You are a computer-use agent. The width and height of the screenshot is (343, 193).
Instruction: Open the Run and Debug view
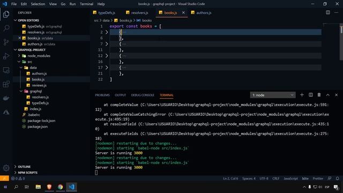(6, 56)
